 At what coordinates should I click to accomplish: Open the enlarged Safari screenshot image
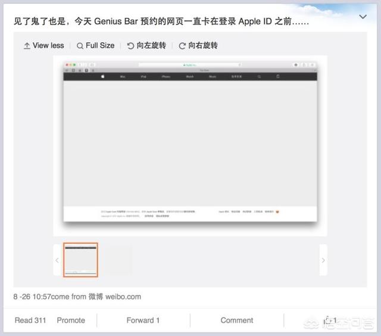point(190,146)
